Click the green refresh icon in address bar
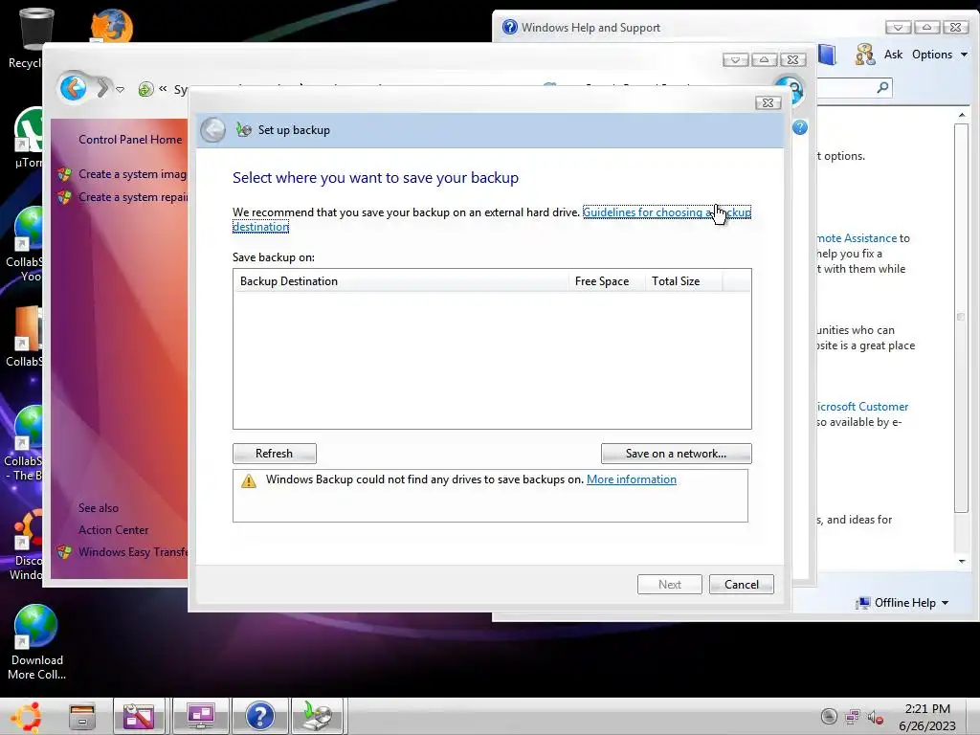980x735 pixels. click(145, 89)
